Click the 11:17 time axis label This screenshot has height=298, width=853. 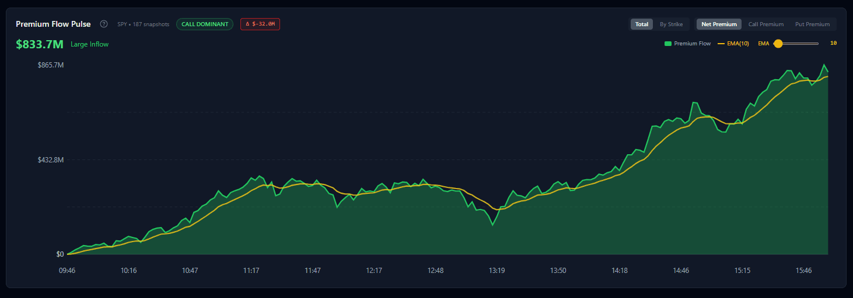(251, 271)
